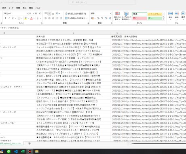186x154 pixels.
Task: Open font size dropdown
Action: pyautogui.click(x=33, y=13)
